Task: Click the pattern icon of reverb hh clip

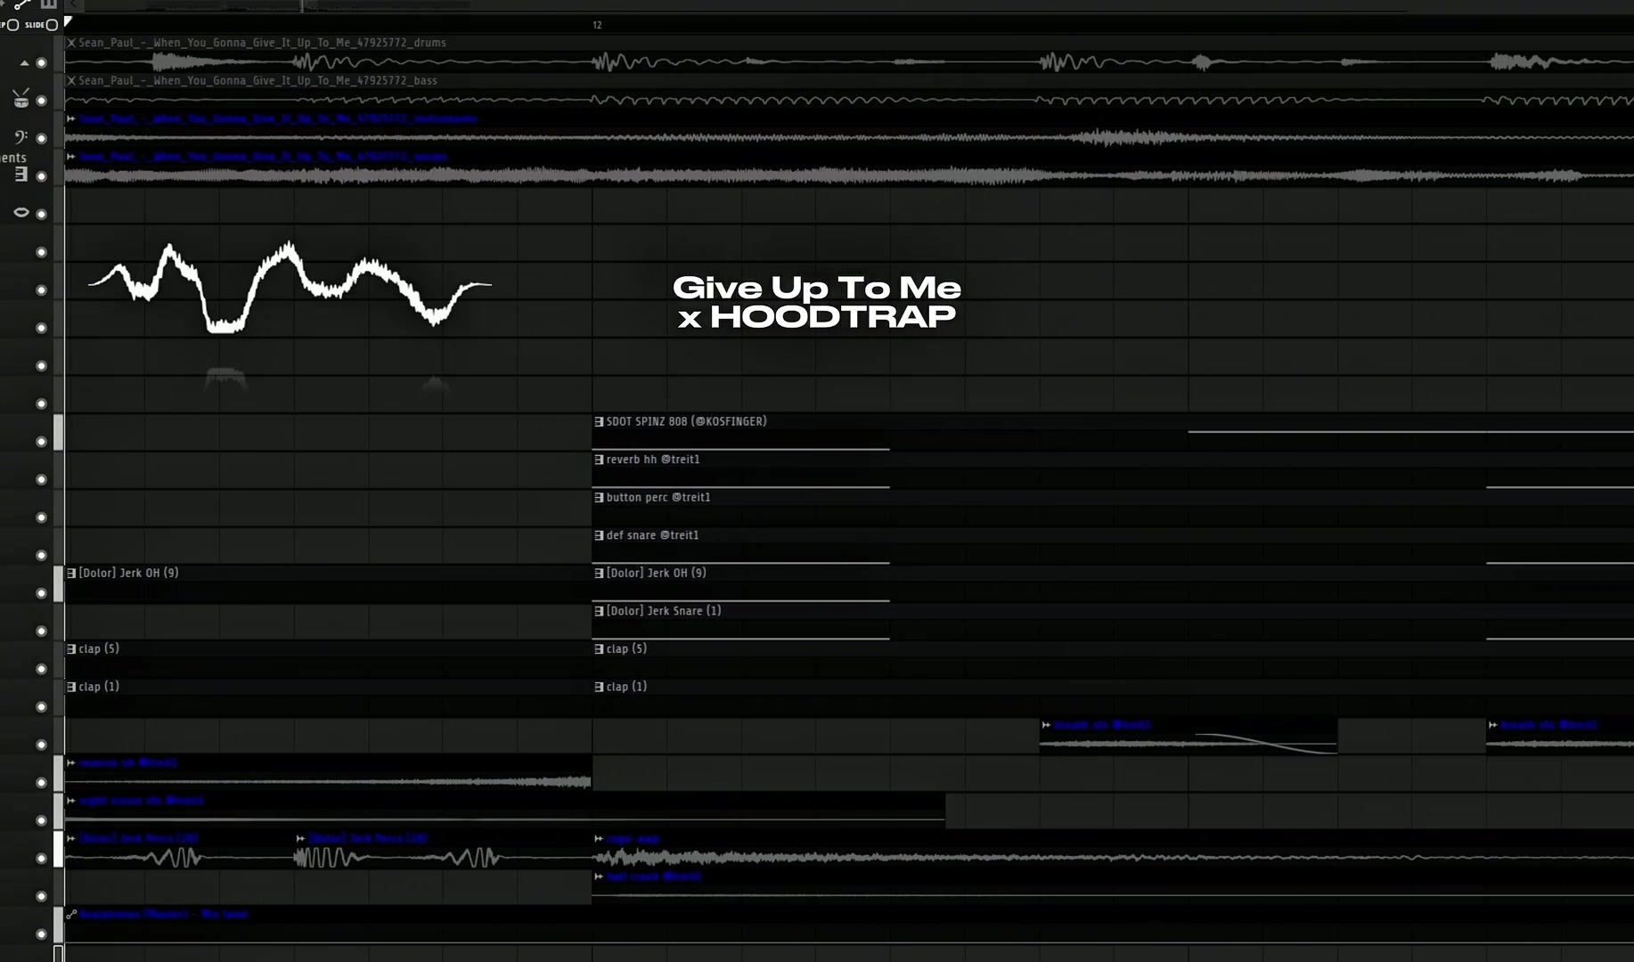Action: click(599, 460)
